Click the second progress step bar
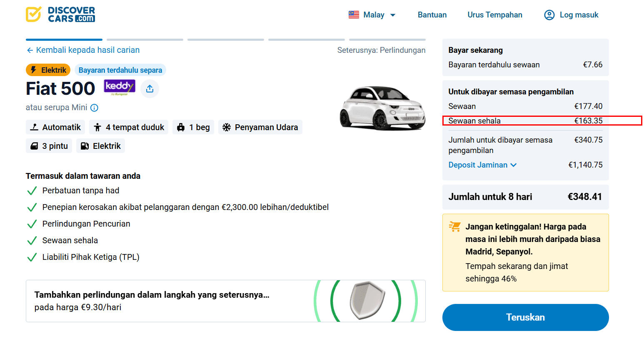 (x=145, y=40)
